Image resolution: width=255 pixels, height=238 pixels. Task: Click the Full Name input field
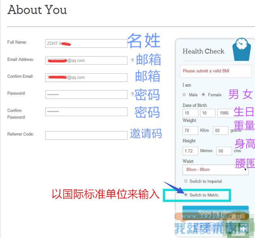(86, 43)
